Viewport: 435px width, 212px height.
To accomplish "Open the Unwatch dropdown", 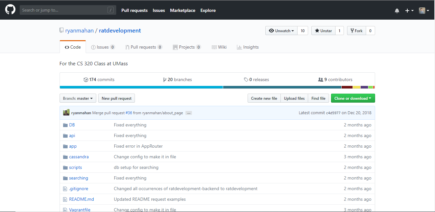I will coord(281,31).
